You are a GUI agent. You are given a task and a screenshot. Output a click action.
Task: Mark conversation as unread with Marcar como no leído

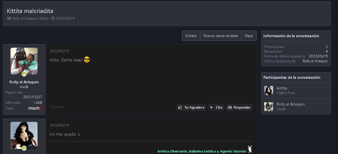(x=221, y=36)
